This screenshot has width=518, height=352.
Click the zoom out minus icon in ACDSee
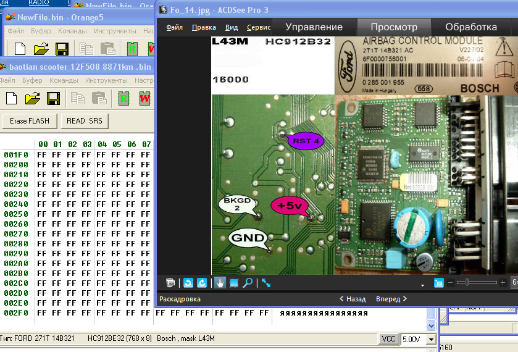click(450, 283)
